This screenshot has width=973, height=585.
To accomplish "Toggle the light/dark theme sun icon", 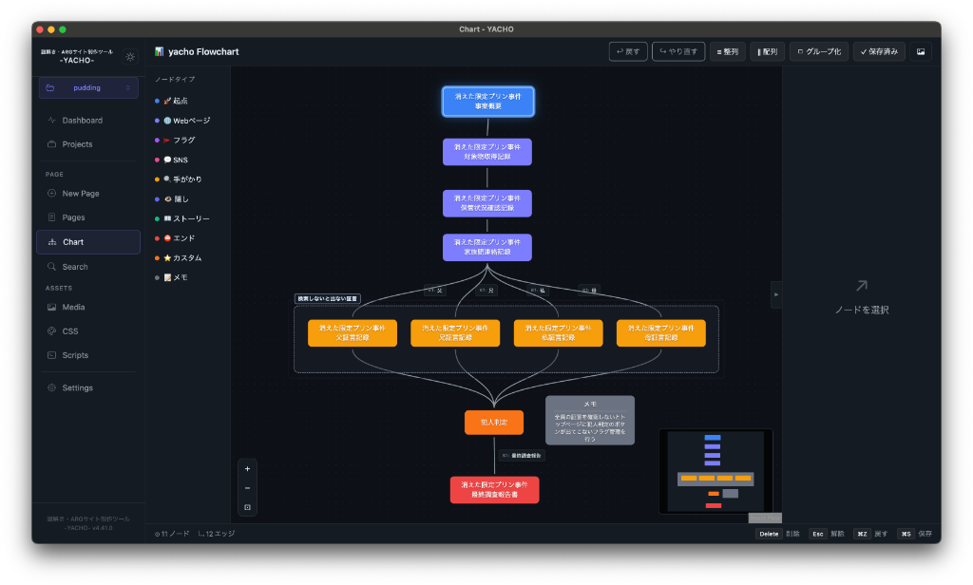I will [130, 56].
